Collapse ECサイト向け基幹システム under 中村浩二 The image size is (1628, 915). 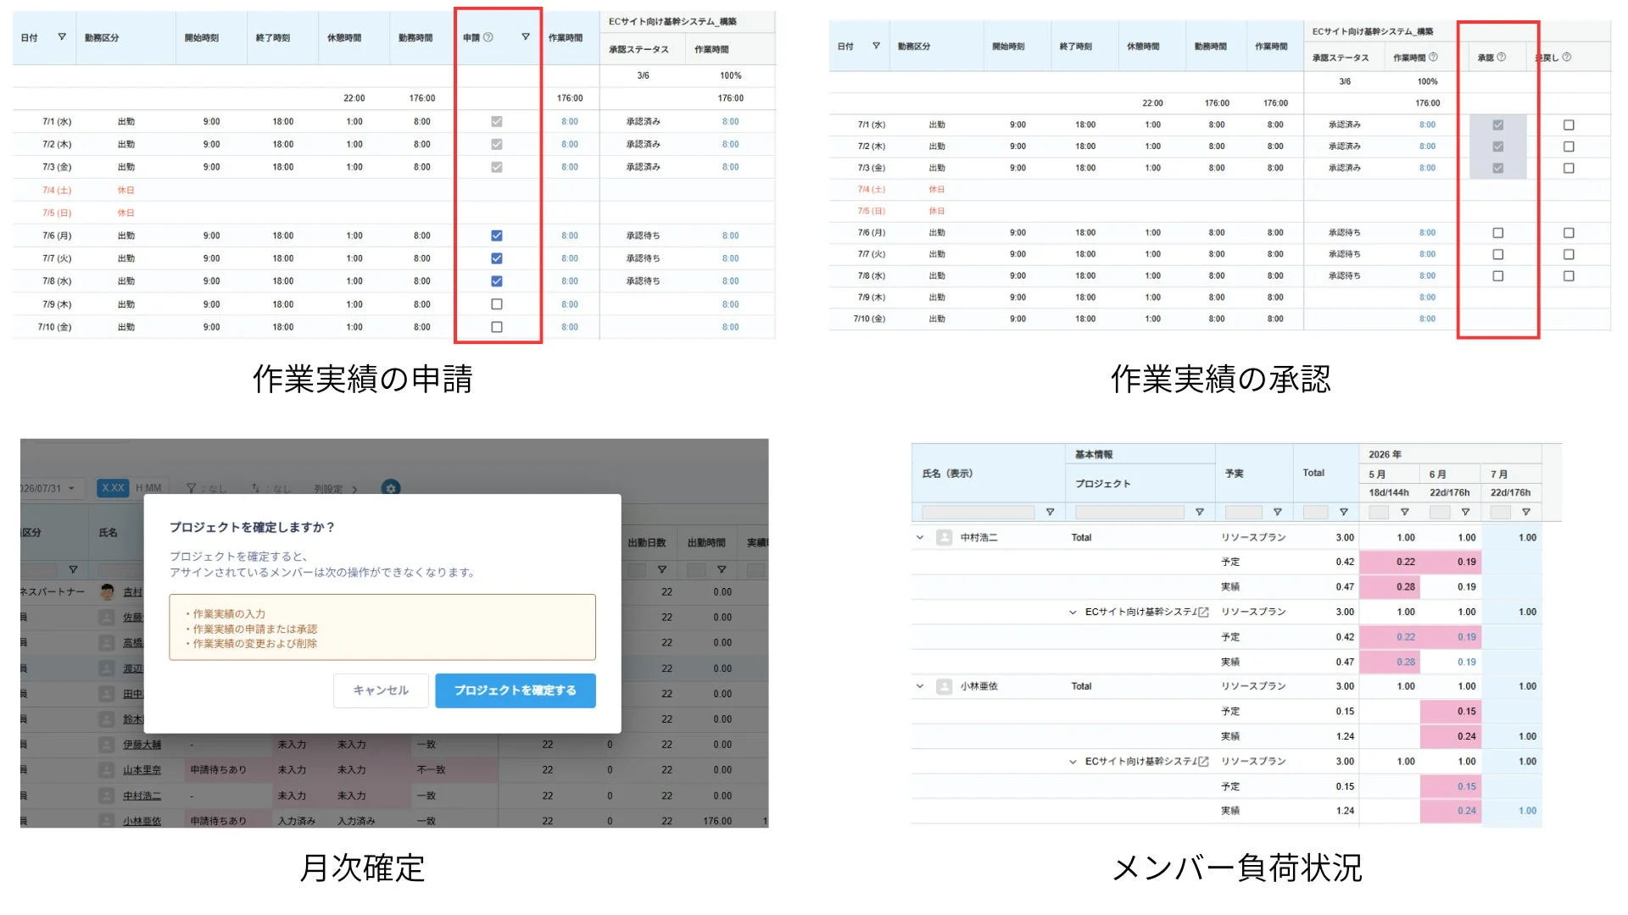(x=1073, y=613)
